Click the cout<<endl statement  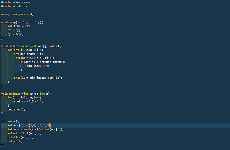click(x=16, y=110)
